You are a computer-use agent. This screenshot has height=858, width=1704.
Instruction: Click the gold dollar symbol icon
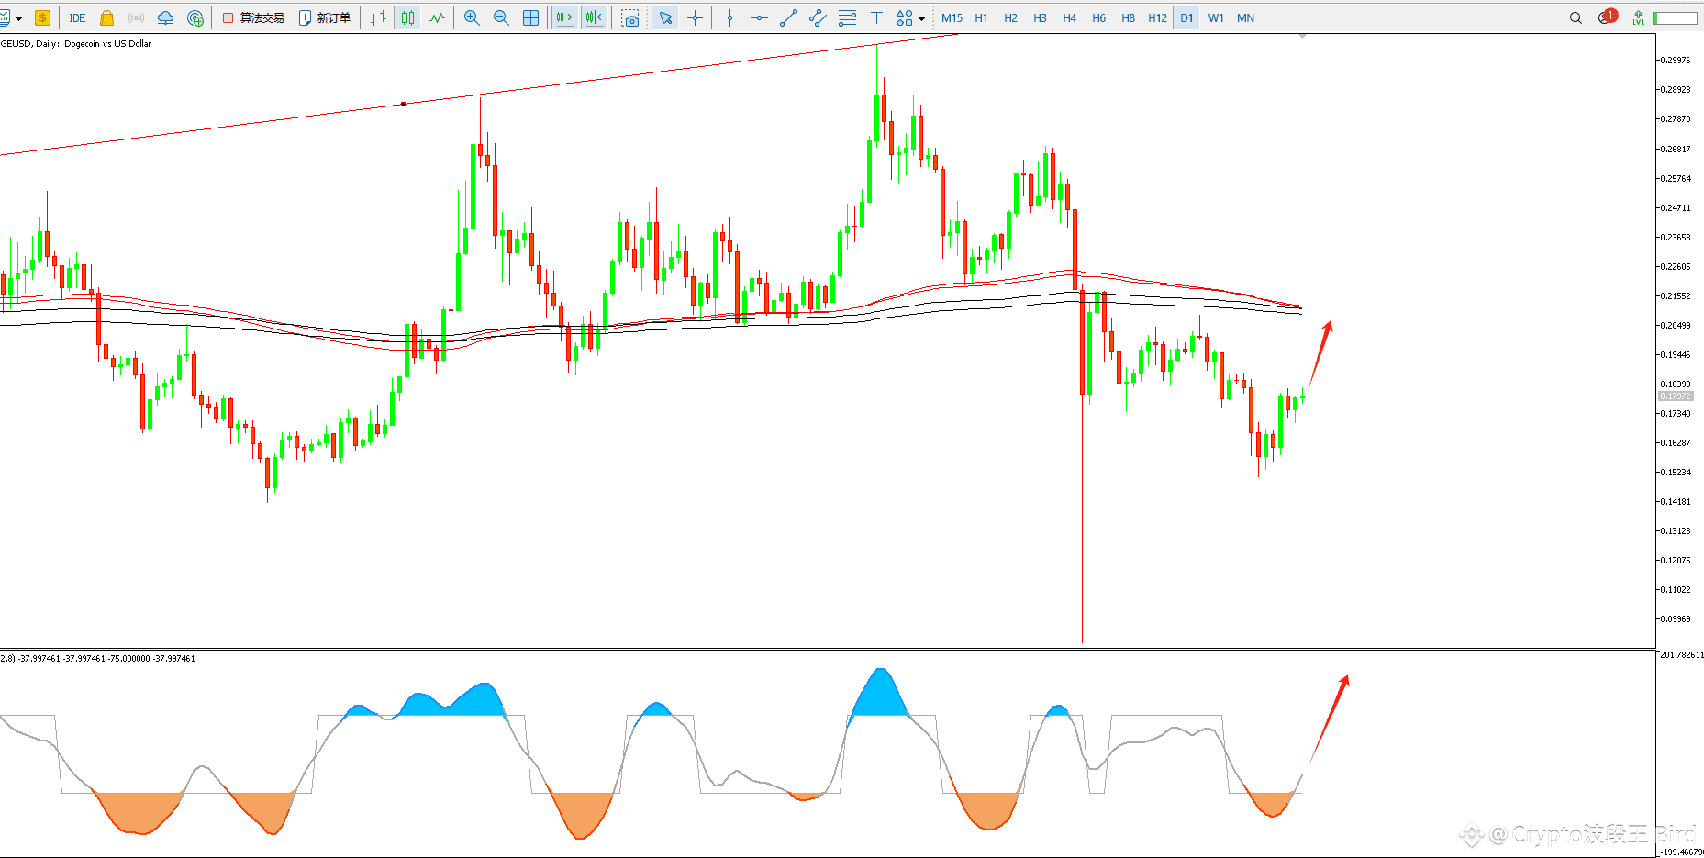pyautogui.click(x=42, y=17)
